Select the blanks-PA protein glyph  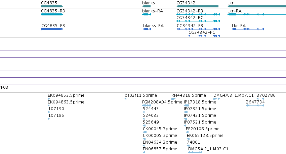pos(147,29)
